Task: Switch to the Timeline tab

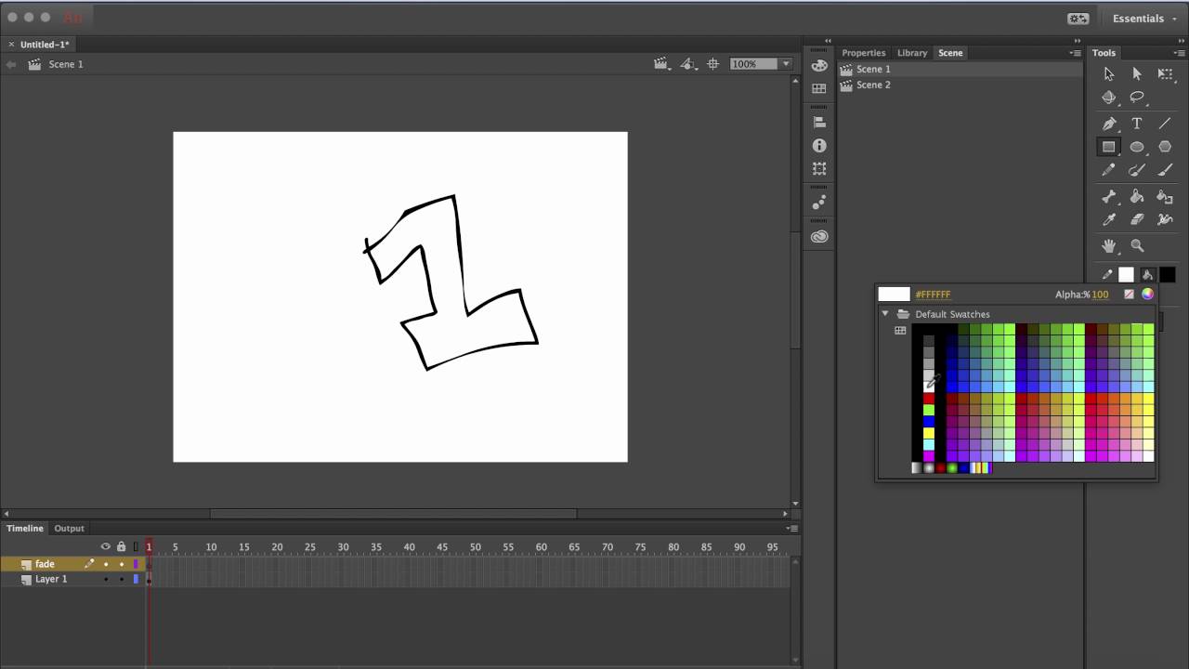Action: pos(25,529)
